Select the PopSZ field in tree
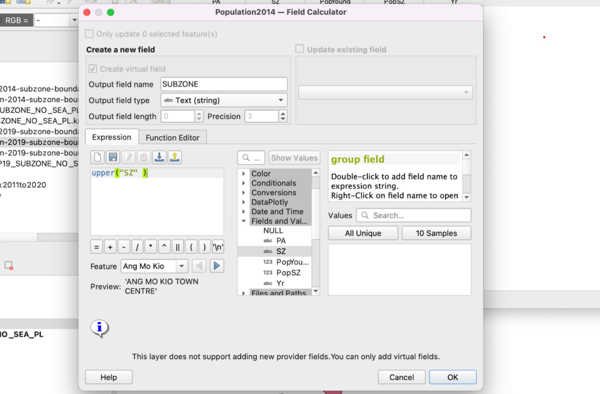Image resolution: width=600 pixels, height=394 pixels. point(288,273)
